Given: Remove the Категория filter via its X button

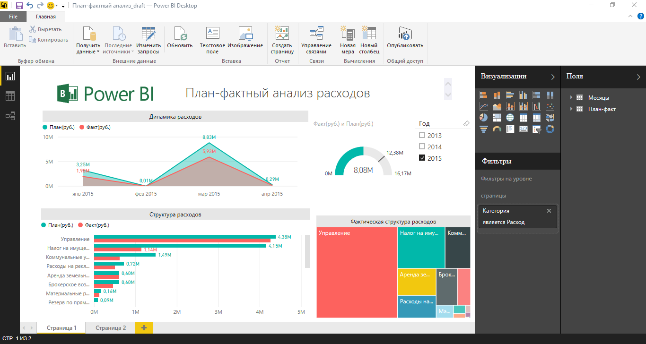Looking at the screenshot, I should tap(549, 211).
